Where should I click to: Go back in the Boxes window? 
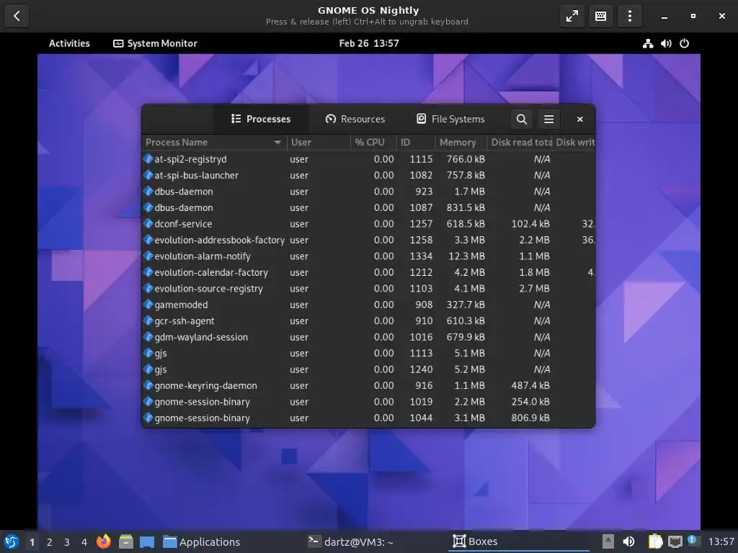point(17,16)
